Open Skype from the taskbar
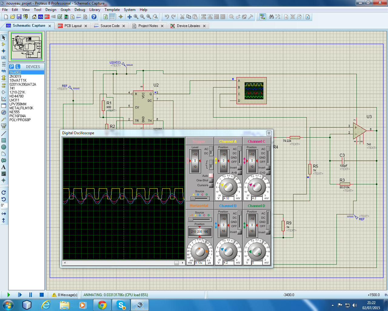The height and width of the screenshot is (311, 388). click(x=121, y=305)
